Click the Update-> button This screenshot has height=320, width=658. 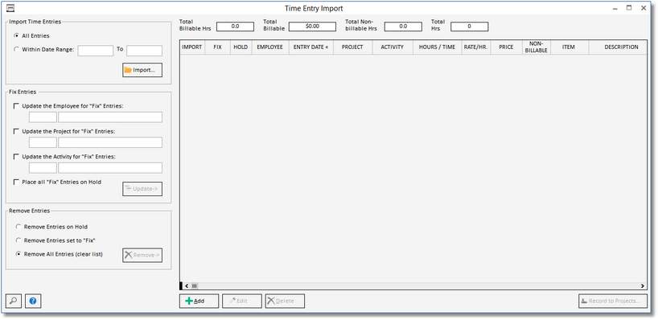142,189
